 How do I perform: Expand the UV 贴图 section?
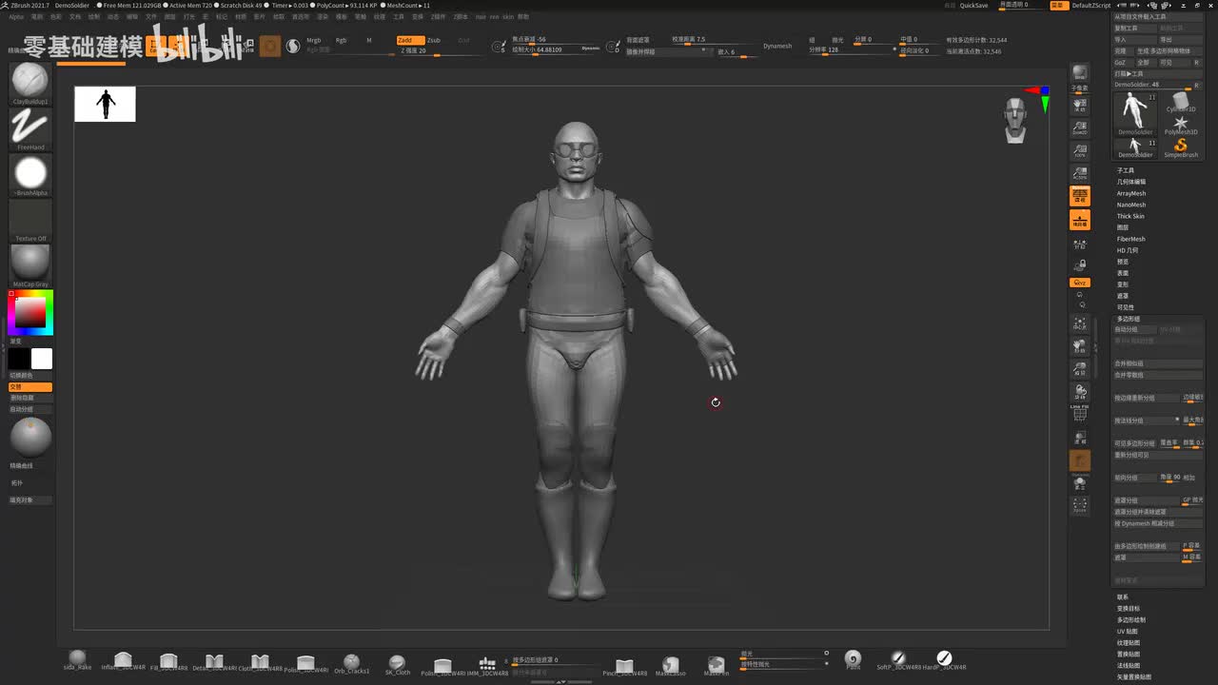pos(1128,631)
